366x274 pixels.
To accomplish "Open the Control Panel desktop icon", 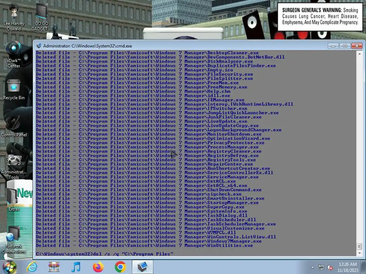I will coord(14,126).
